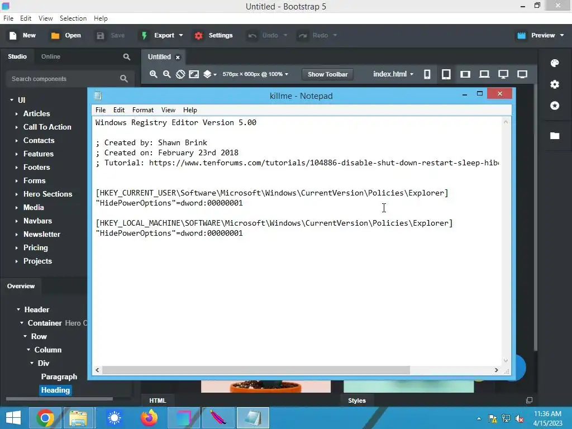
Task: Select Paragraph in the Overview tree
Action: [59, 376]
